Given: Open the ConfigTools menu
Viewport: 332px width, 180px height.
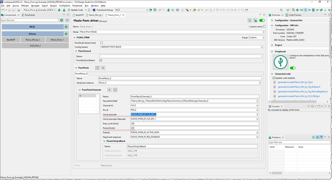Looking at the screenshot, I should pos(64,6).
